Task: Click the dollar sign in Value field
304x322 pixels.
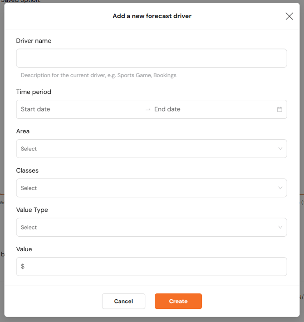Action: [x=23, y=267]
